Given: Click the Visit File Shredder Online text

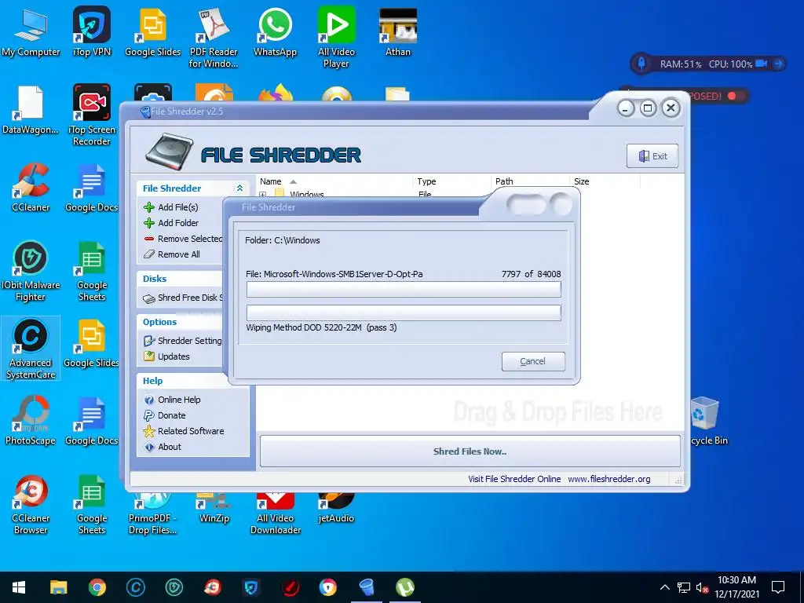Looking at the screenshot, I should [x=514, y=479].
